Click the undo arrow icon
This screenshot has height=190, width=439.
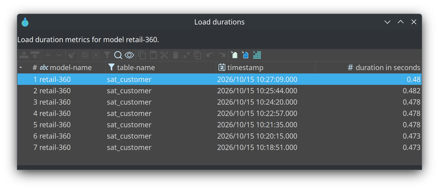[210, 55]
